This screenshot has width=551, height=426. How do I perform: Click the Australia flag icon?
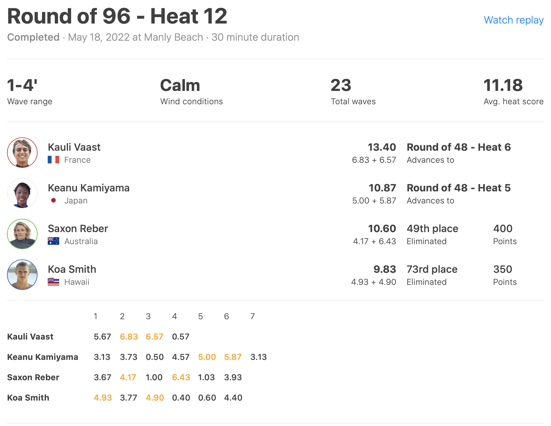click(53, 241)
